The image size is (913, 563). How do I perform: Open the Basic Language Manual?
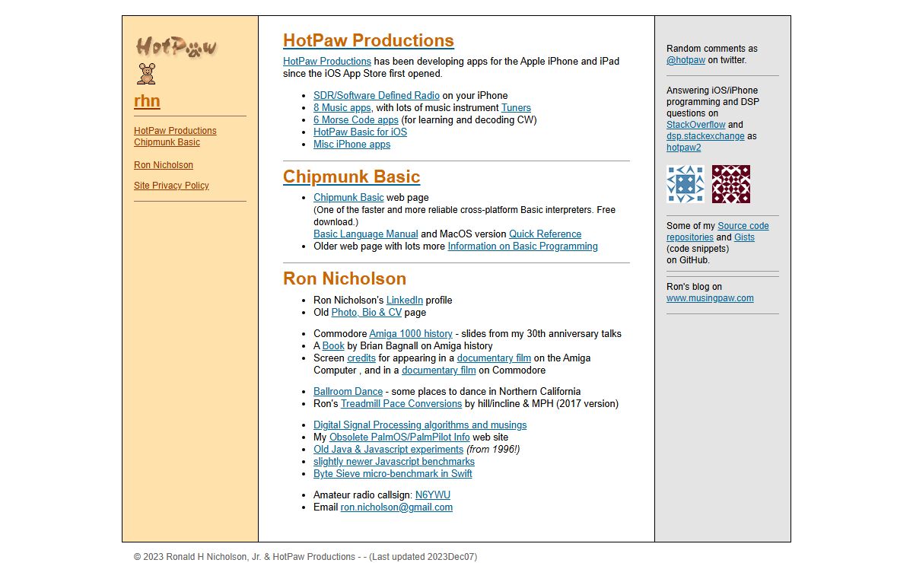(x=366, y=234)
